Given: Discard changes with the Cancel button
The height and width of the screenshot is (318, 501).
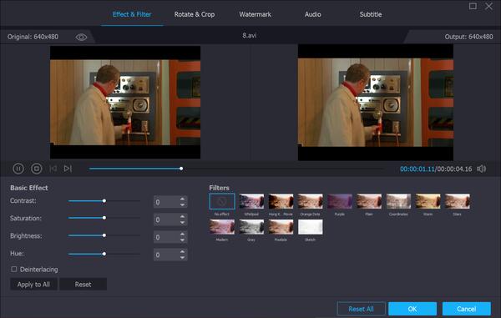Looking at the screenshot, I should (x=467, y=309).
